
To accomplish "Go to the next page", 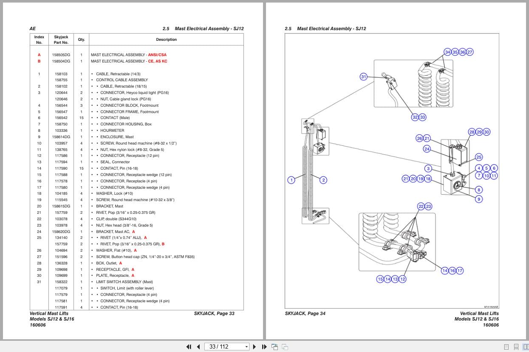I will (255, 346).
